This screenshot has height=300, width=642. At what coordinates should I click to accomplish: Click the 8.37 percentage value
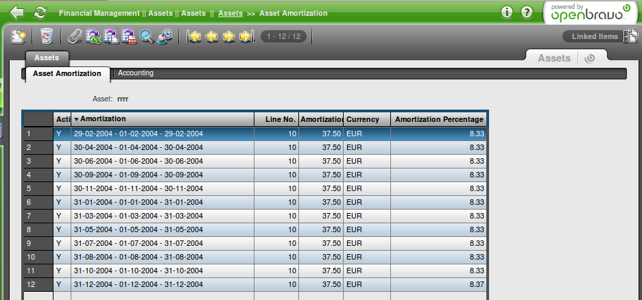477,284
